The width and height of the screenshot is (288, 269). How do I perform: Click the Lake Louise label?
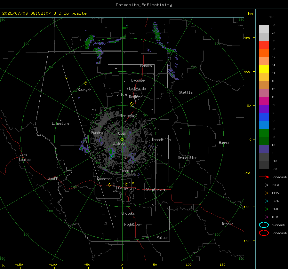tap(25, 157)
